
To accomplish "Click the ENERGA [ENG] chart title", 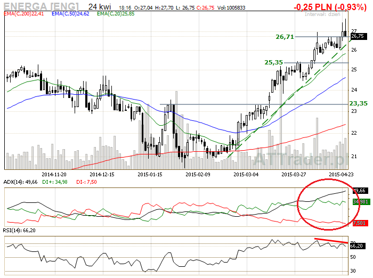I will 41,6.
